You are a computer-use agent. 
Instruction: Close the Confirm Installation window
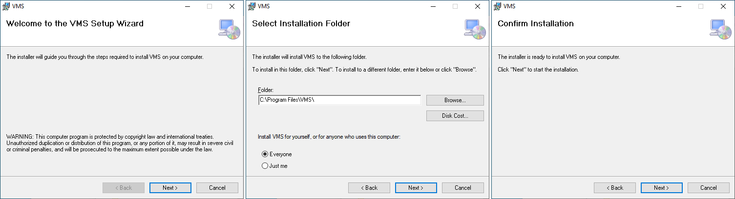coord(723,6)
